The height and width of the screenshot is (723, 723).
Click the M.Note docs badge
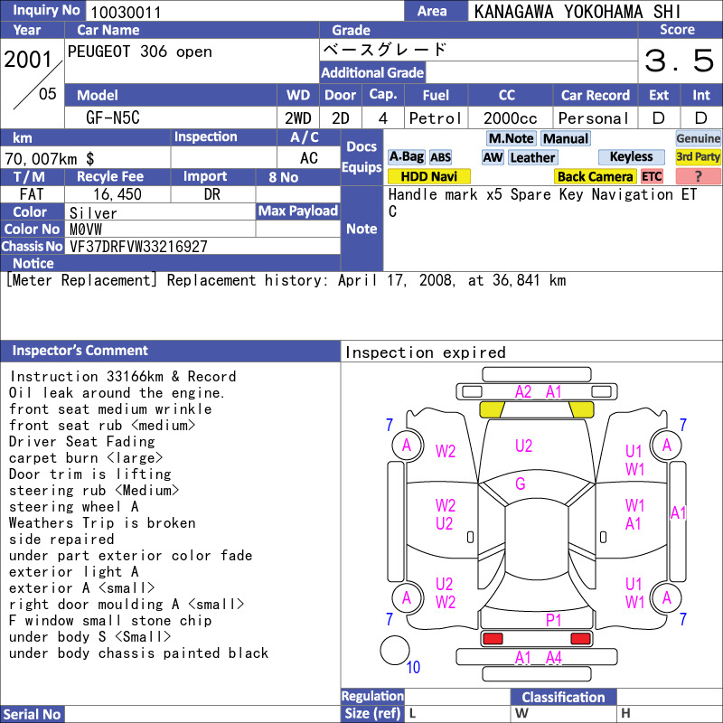[x=511, y=138]
